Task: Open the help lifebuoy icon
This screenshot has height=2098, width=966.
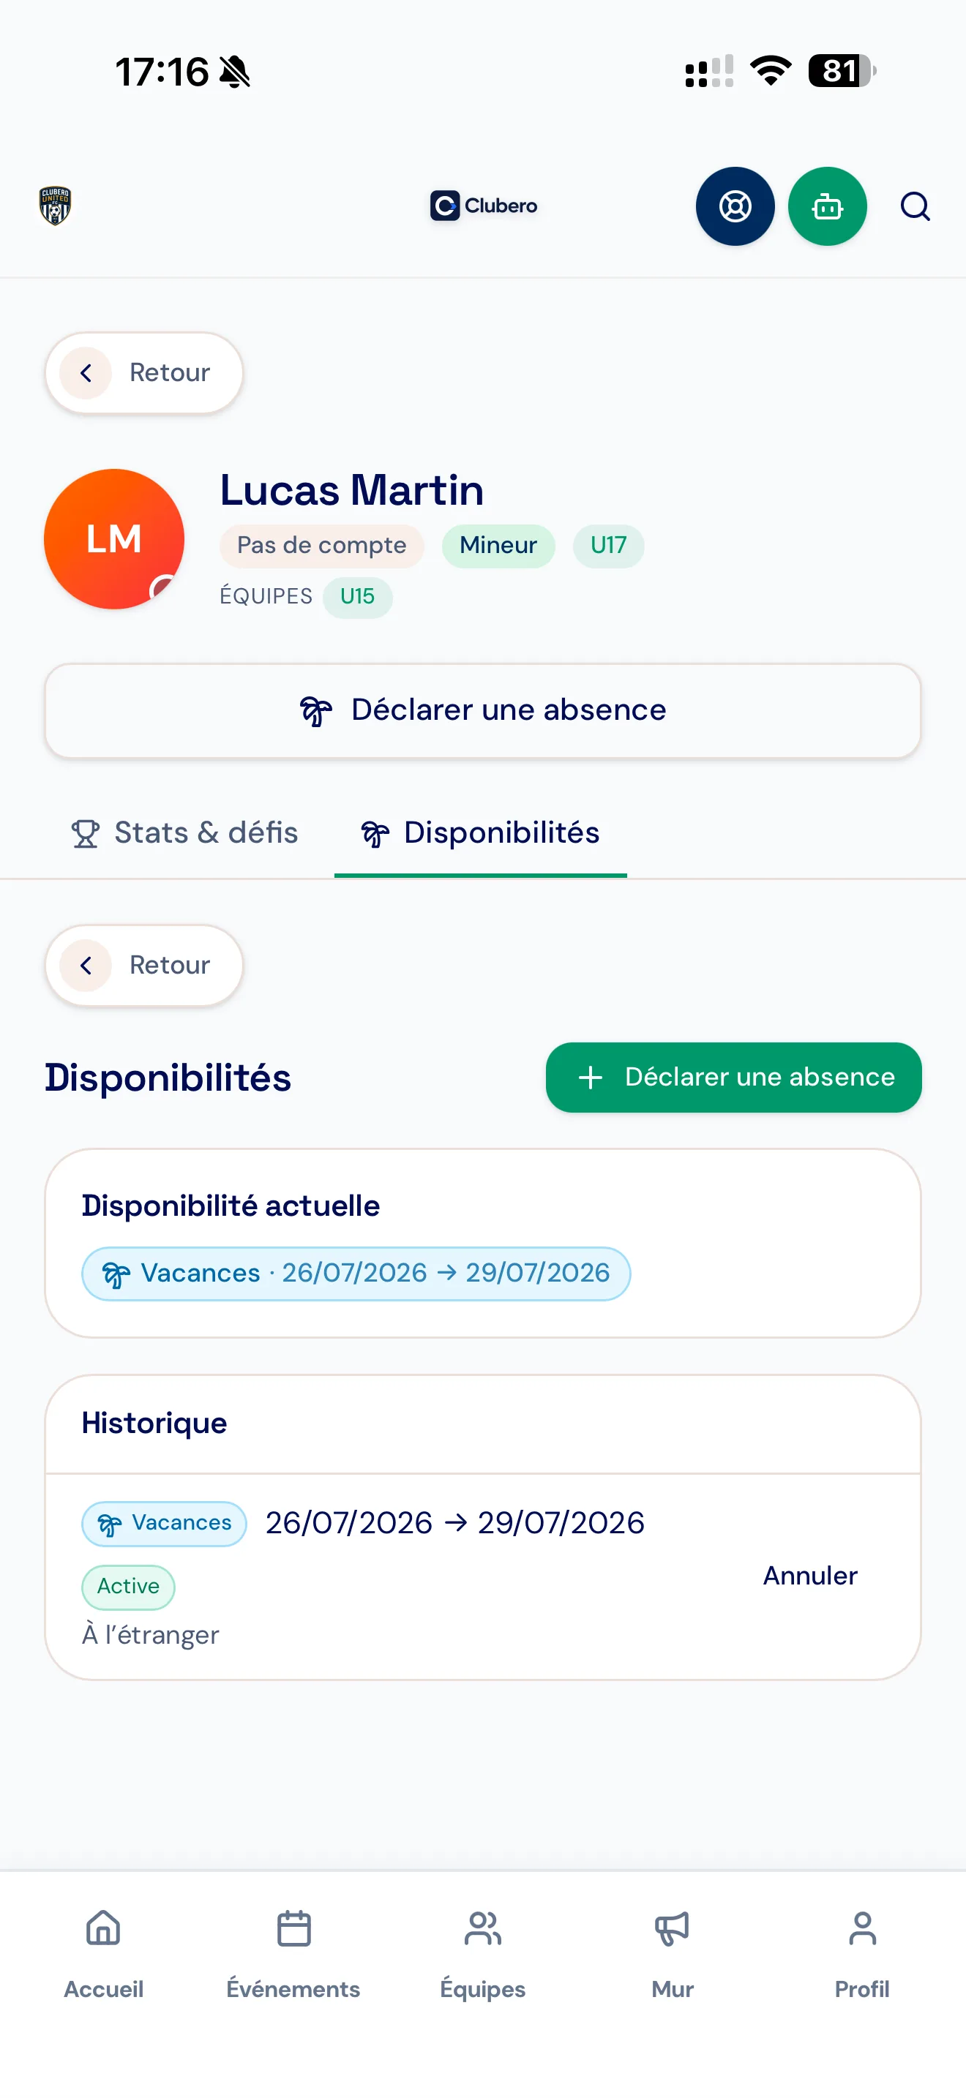Action: pyautogui.click(x=735, y=206)
